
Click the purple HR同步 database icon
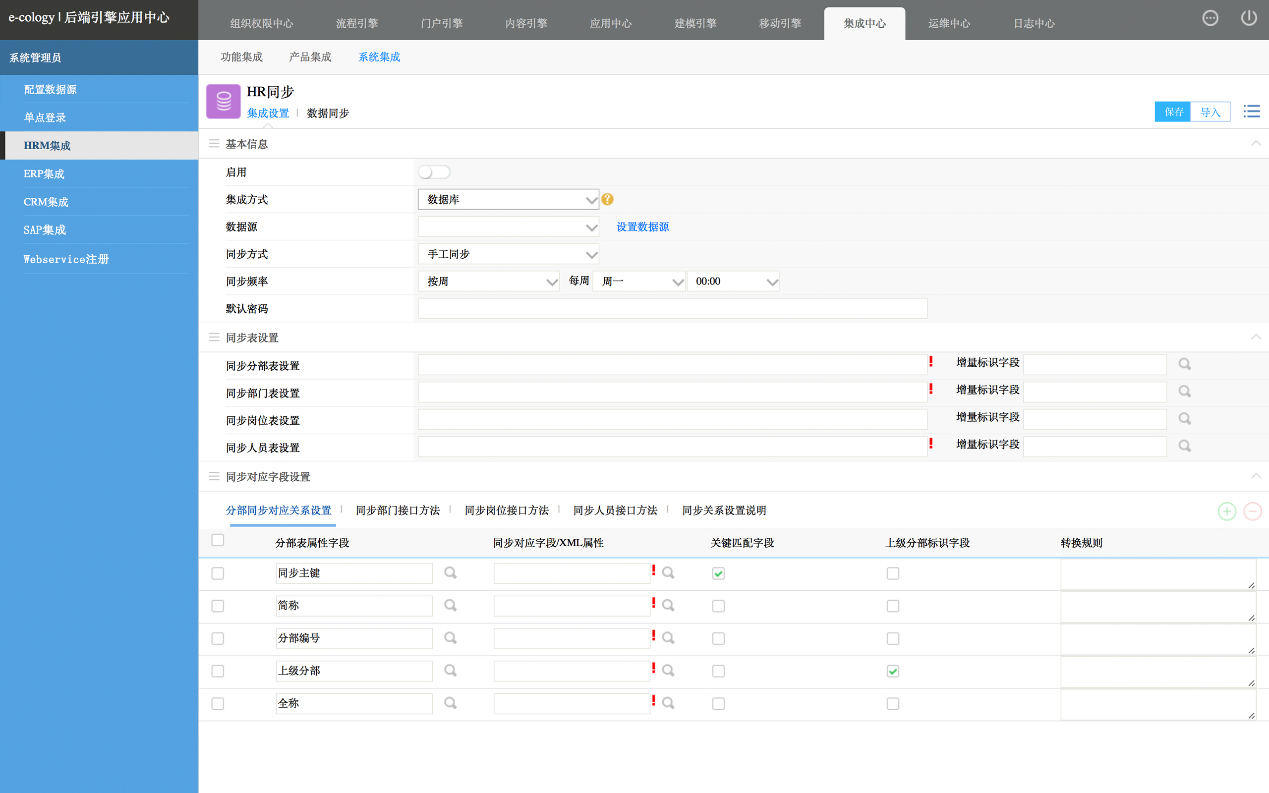224,101
